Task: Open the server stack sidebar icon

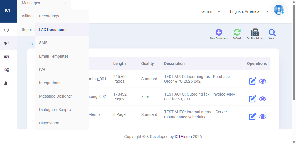Action: click(6, 57)
